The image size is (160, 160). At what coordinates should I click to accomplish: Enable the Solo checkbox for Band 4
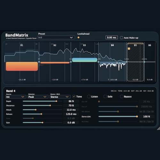pyautogui.click(x=105, y=97)
